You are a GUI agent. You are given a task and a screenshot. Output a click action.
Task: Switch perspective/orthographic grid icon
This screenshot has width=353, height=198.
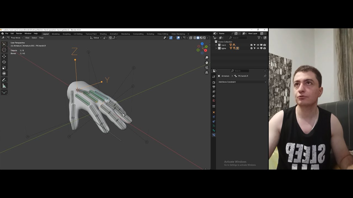[207, 73]
